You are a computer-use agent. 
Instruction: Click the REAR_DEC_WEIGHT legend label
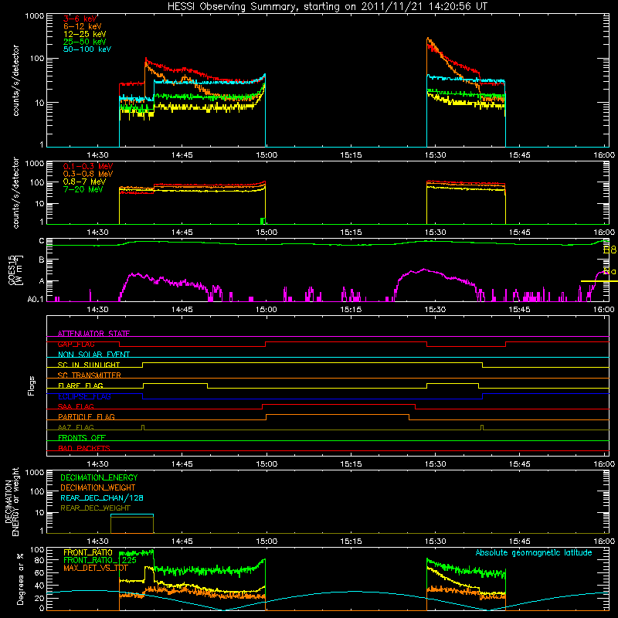(x=95, y=508)
